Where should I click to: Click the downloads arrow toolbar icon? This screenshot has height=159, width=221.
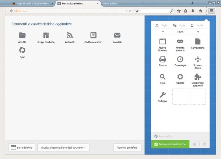coord(193,11)
